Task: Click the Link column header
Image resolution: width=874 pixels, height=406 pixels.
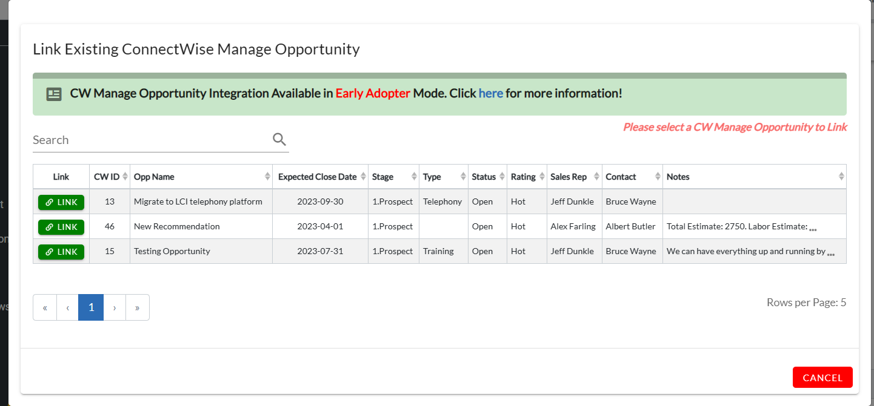Action: [x=61, y=177]
